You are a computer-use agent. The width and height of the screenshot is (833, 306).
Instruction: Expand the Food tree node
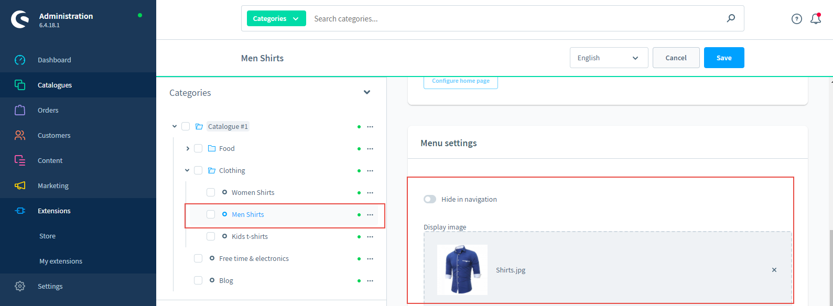click(188, 148)
